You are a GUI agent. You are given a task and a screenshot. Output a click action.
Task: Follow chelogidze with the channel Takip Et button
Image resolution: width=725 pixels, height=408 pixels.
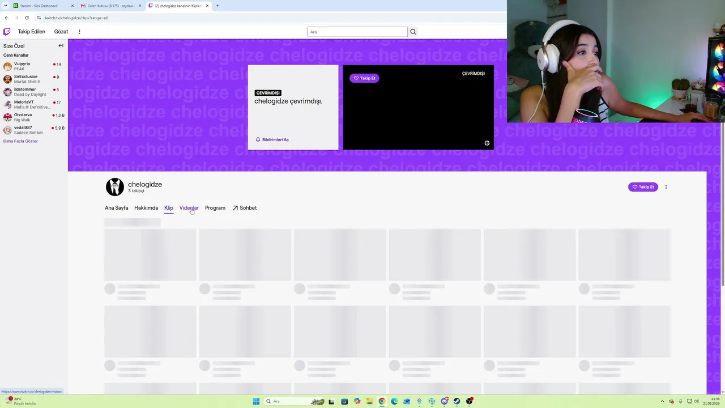643,187
